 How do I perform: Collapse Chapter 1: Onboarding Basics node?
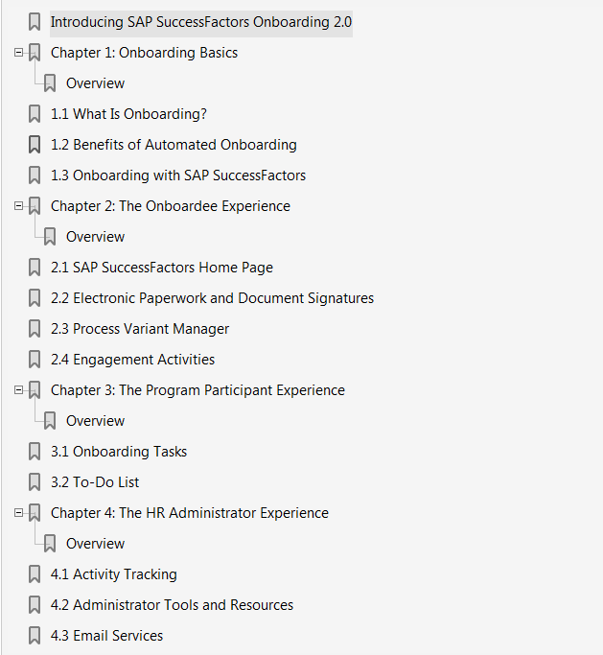coord(18,53)
